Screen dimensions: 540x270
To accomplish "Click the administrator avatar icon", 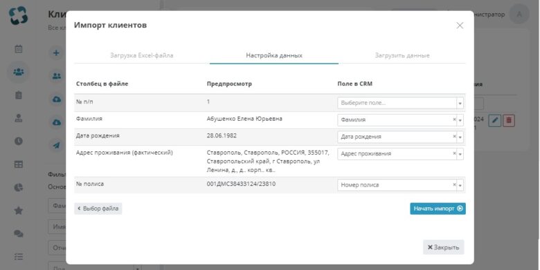I will pyautogui.click(x=519, y=15).
